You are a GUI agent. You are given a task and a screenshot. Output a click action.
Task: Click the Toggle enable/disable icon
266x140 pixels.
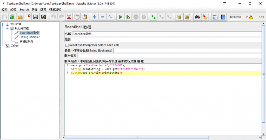click(110, 17)
